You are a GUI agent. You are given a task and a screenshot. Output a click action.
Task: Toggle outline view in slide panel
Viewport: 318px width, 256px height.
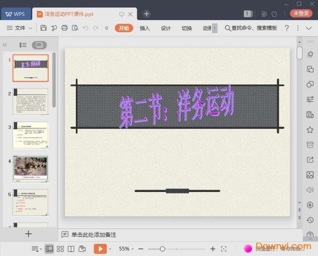coord(23,45)
